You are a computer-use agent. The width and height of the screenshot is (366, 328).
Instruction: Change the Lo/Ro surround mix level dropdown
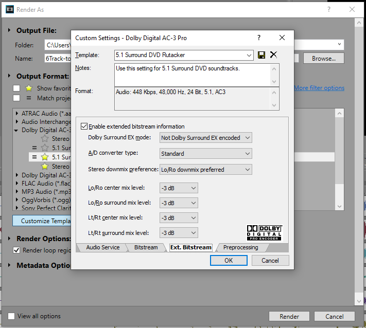pyautogui.click(x=179, y=203)
